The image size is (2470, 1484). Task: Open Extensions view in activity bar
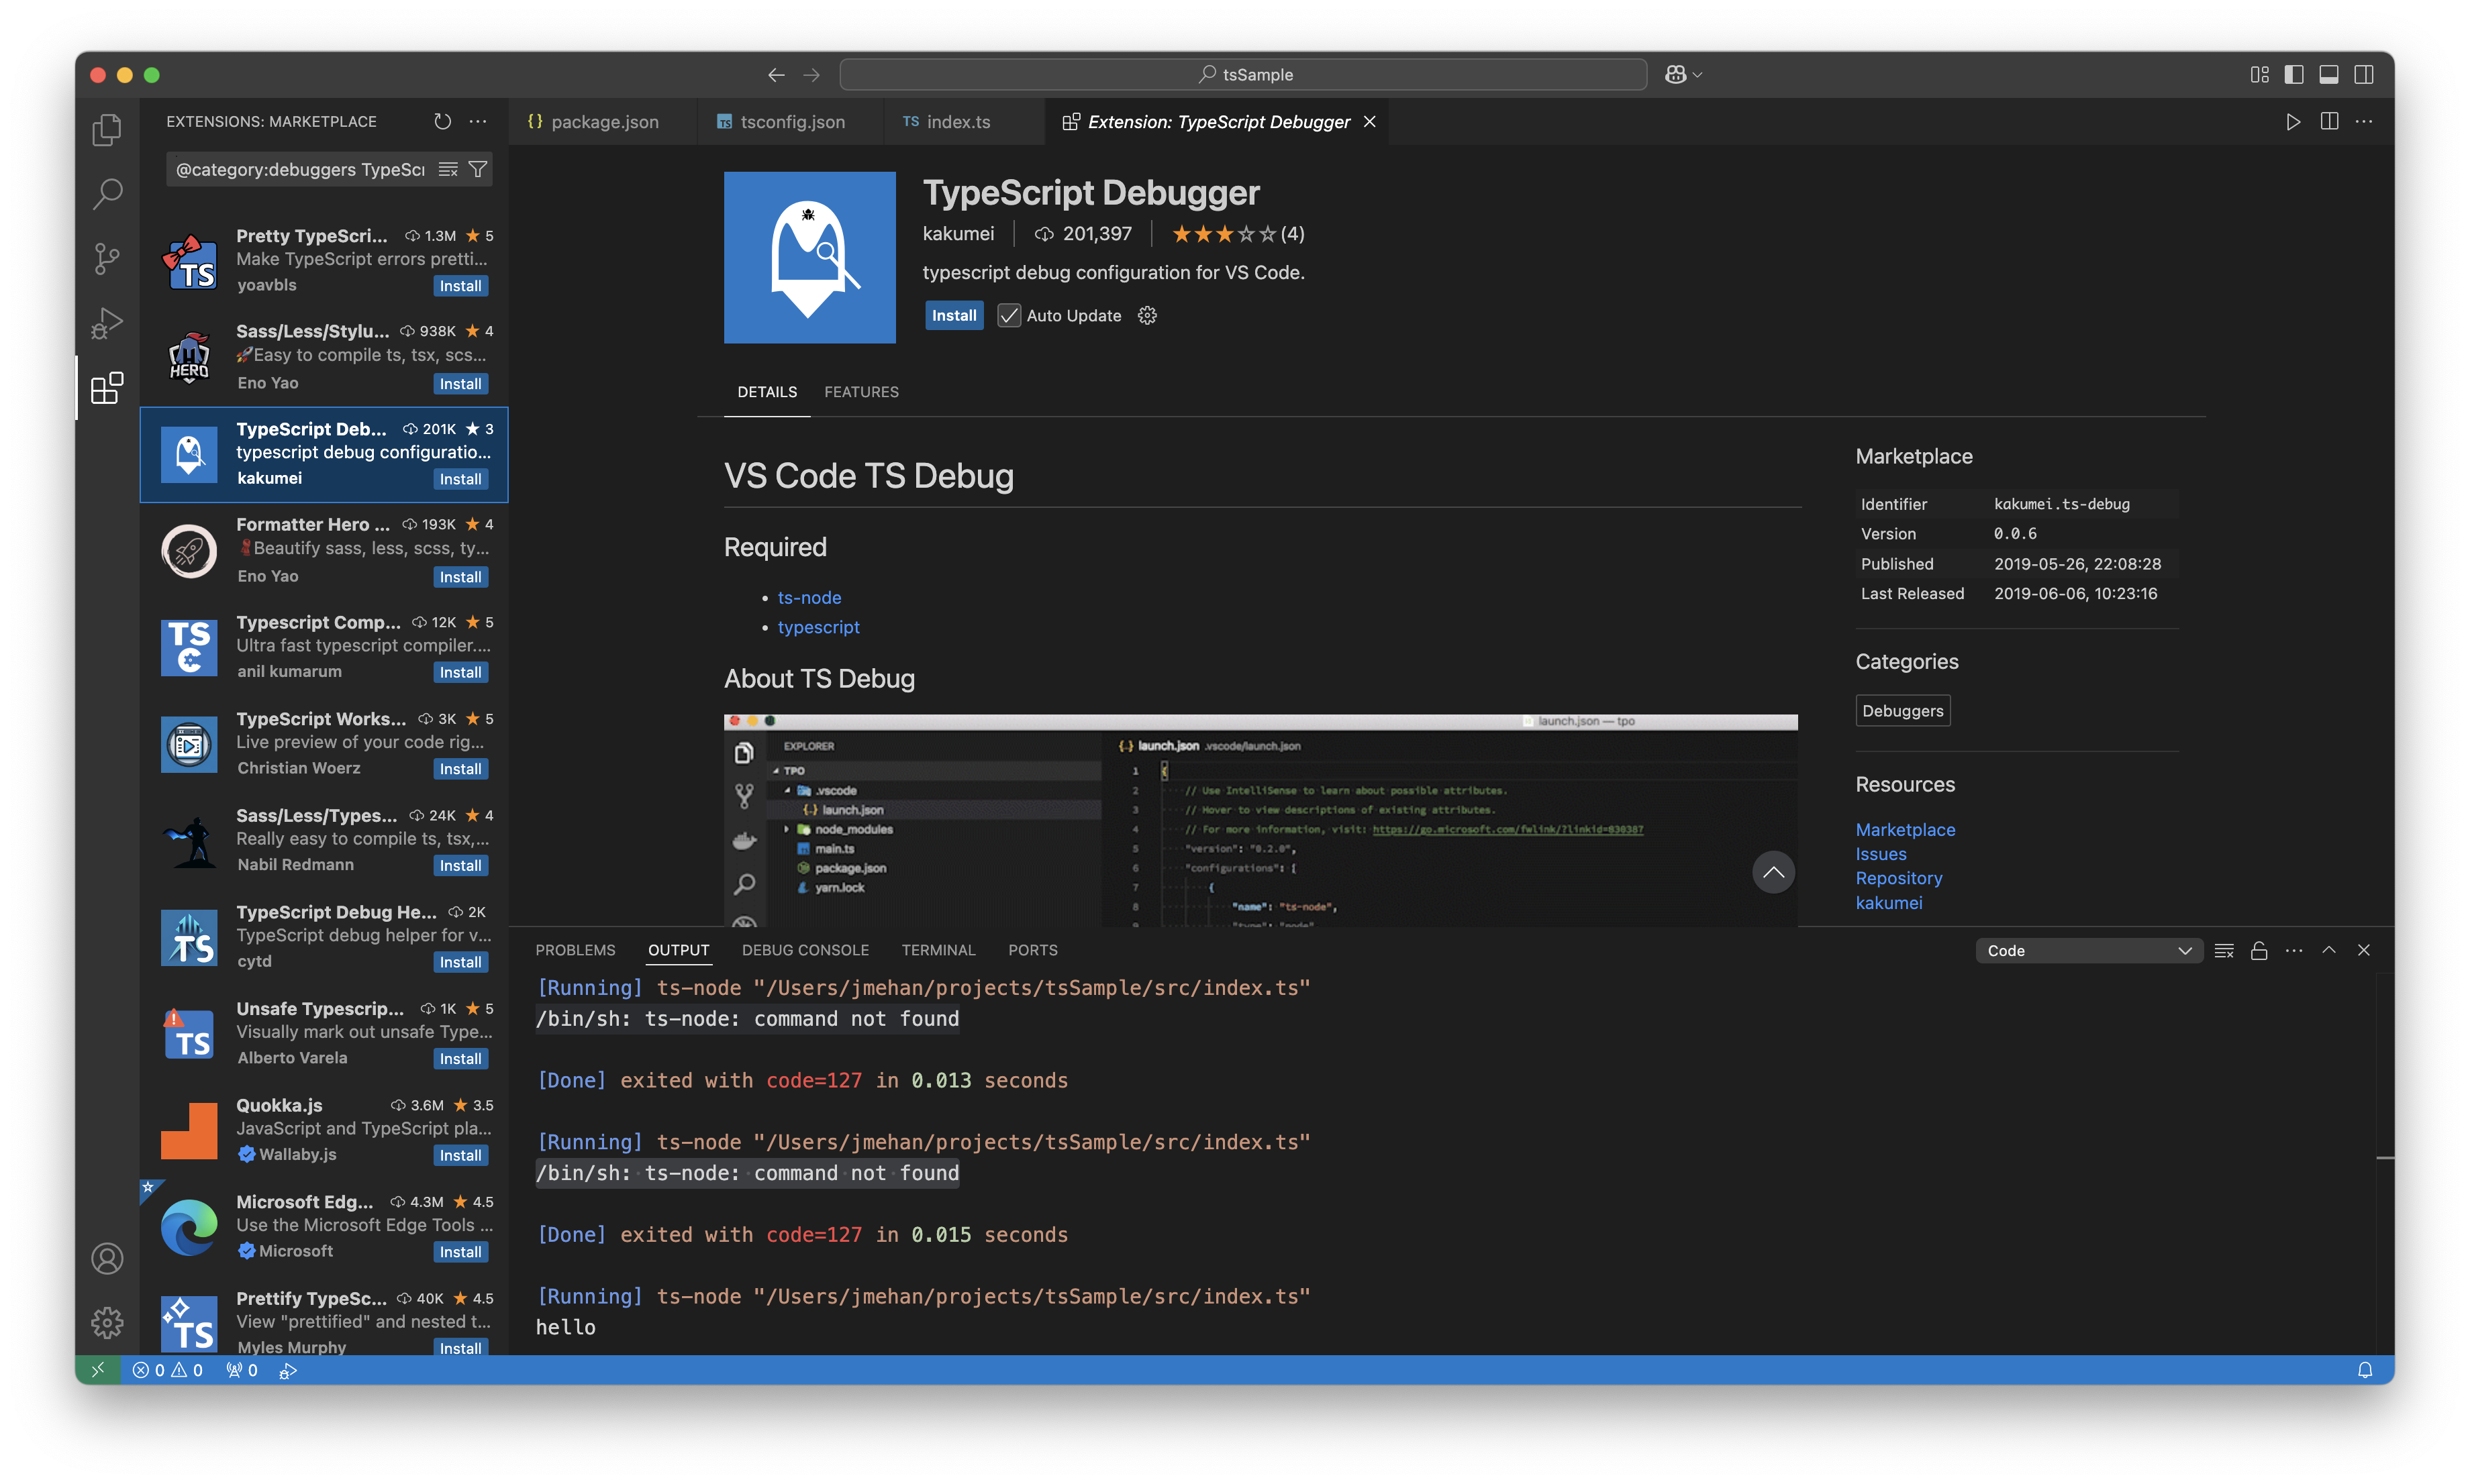(x=107, y=388)
